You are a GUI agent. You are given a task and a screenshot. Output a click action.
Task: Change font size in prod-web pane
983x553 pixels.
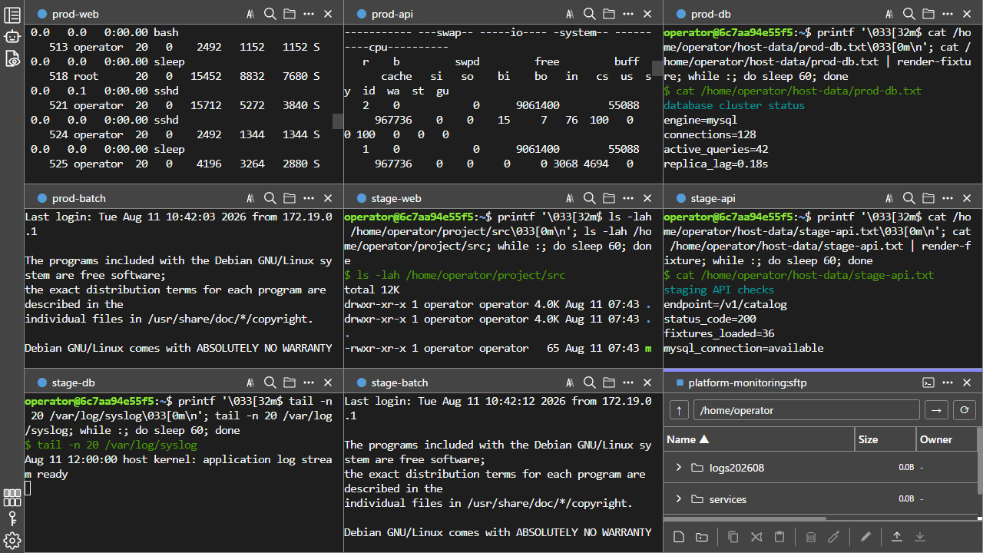(x=250, y=14)
